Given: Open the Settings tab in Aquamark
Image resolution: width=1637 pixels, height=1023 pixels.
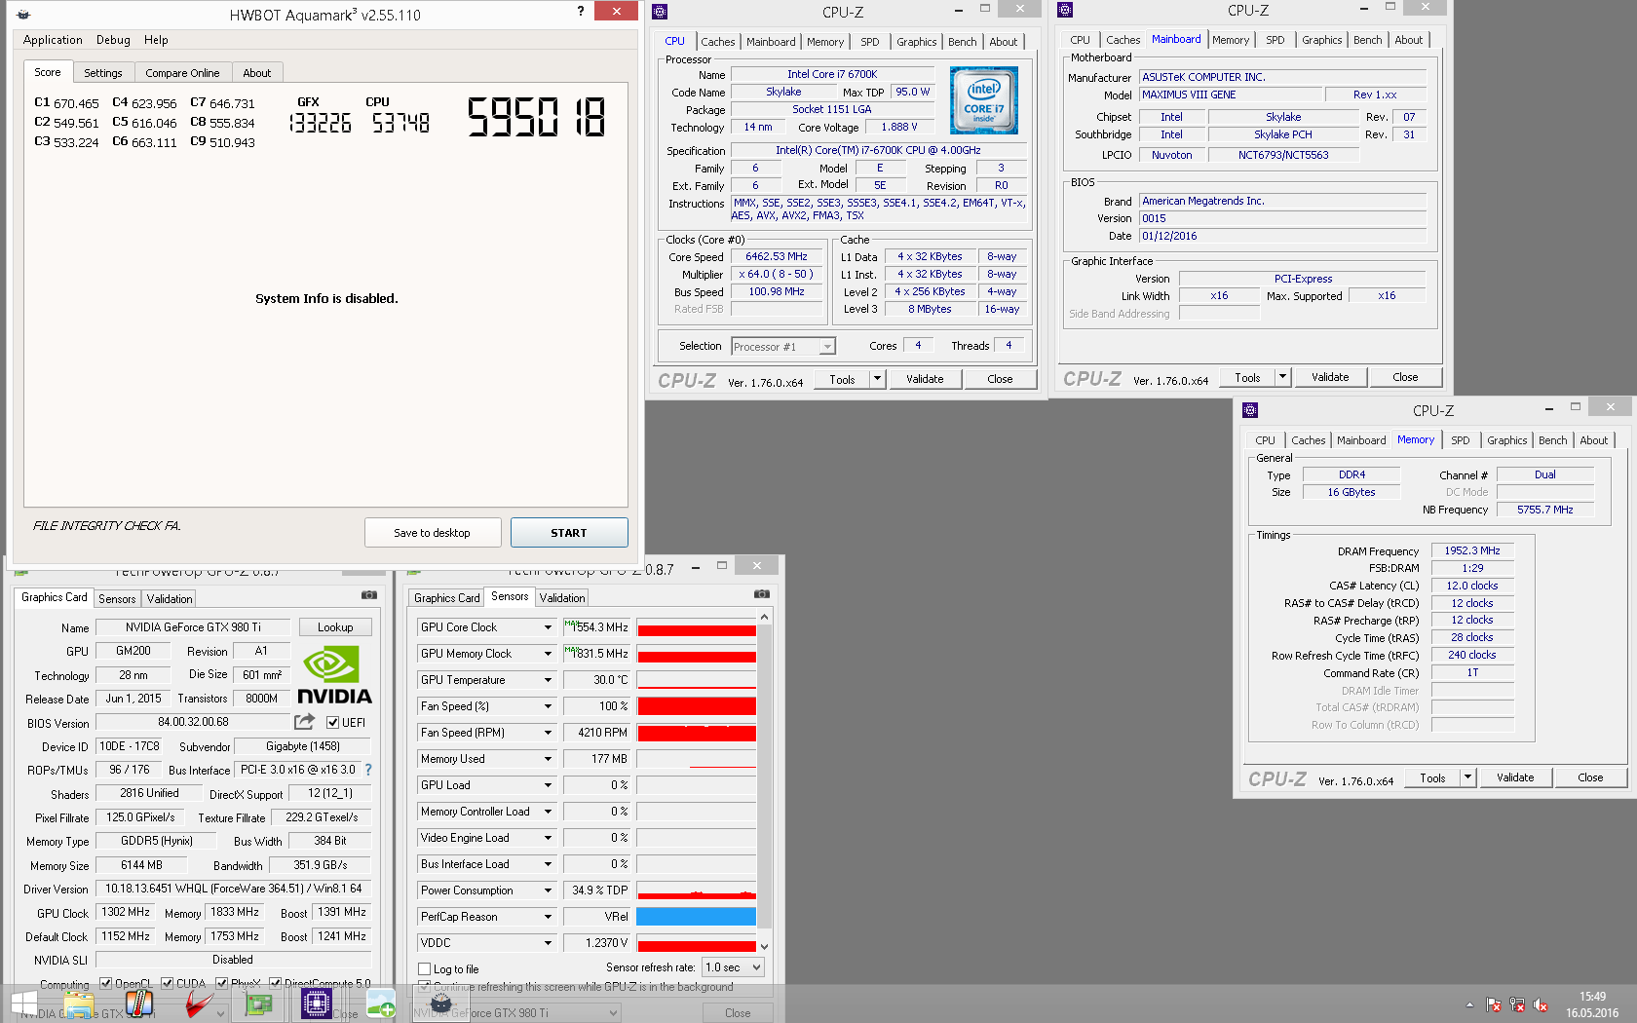Looking at the screenshot, I should [x=102, y=73].
